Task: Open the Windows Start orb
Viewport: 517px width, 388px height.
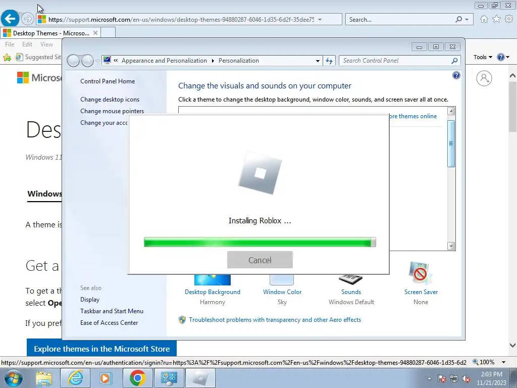Action: pos(13,378)
